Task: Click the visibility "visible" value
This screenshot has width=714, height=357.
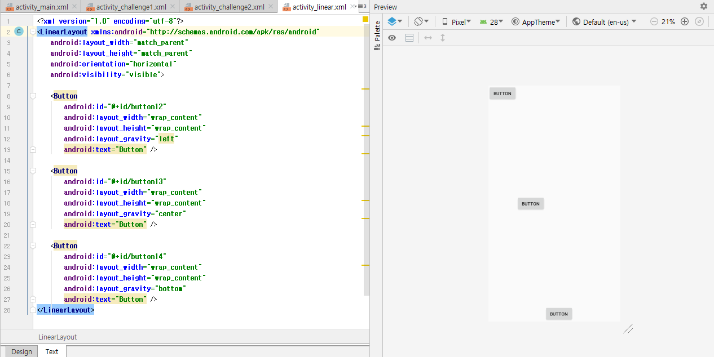Action: (x=144, y=75)
